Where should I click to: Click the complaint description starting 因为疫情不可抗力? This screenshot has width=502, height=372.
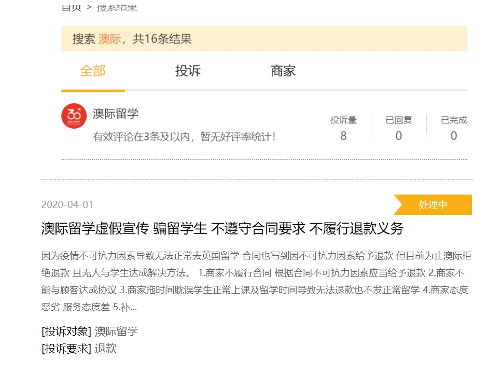click(256, 281)
